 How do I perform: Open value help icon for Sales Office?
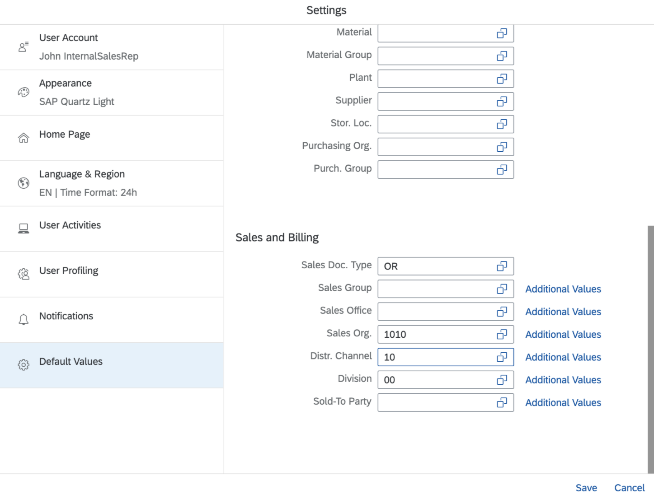tap(502, 312)
